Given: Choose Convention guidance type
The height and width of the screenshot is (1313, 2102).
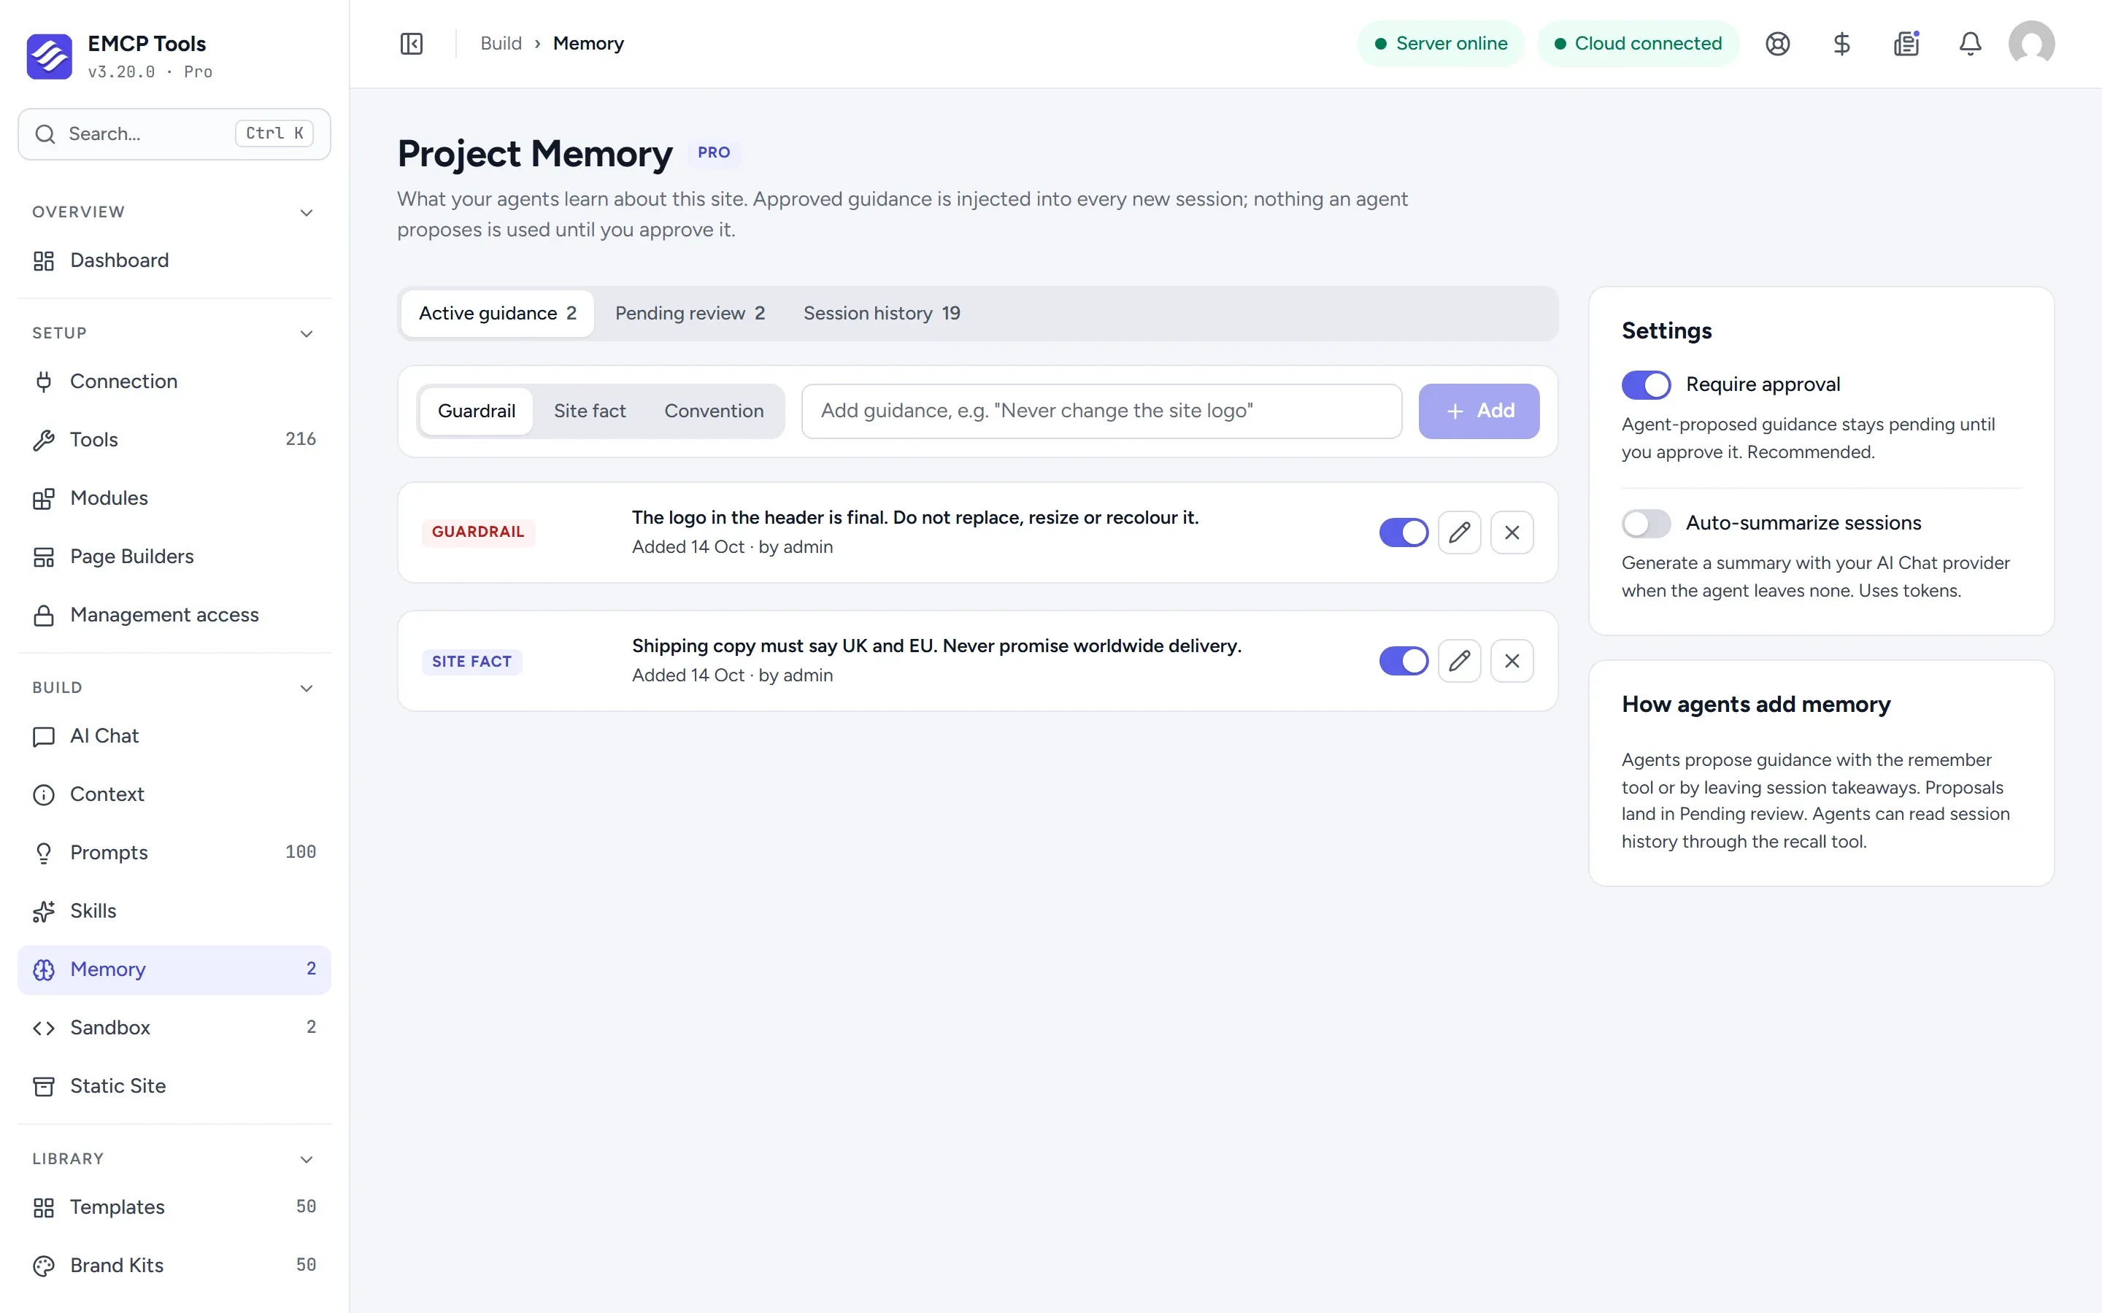Looking at the screenshot, I should coord(714,411).
